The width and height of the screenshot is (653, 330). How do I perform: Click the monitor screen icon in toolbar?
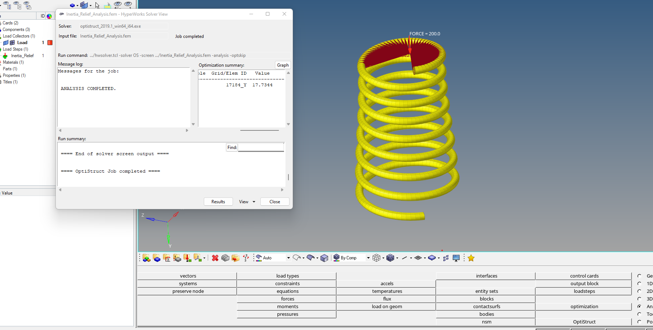456,258
